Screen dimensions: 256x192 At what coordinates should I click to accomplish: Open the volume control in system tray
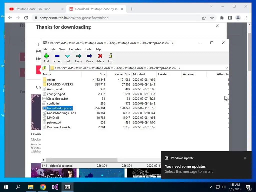(223, 187)
